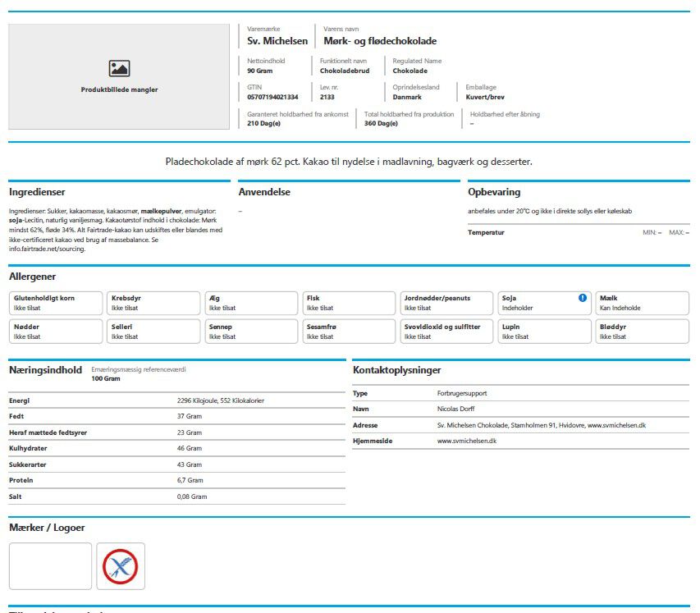
Task: Open the www.svmichelsen.dk Hjemmeside link
Action: (x=466, y=441)
